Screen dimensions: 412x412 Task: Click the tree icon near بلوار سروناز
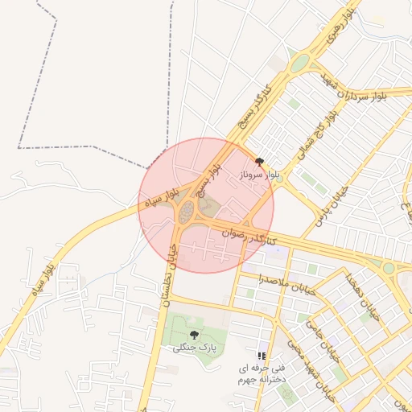coord(259,162)
